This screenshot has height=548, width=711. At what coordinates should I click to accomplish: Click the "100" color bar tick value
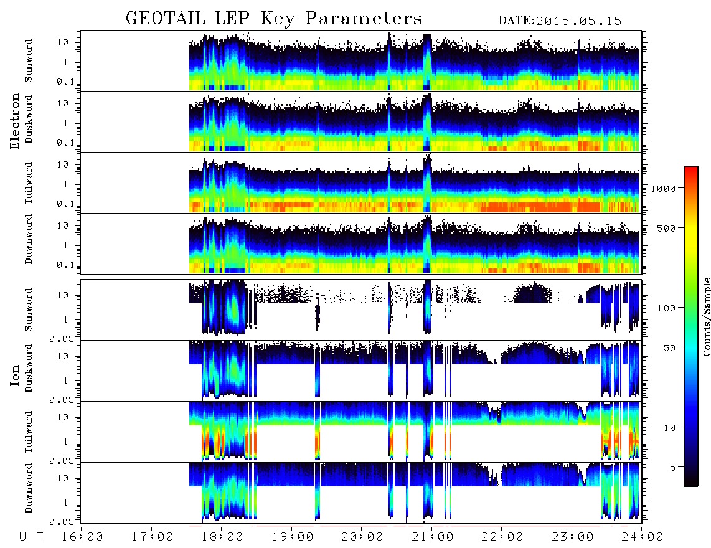point(666,308)
